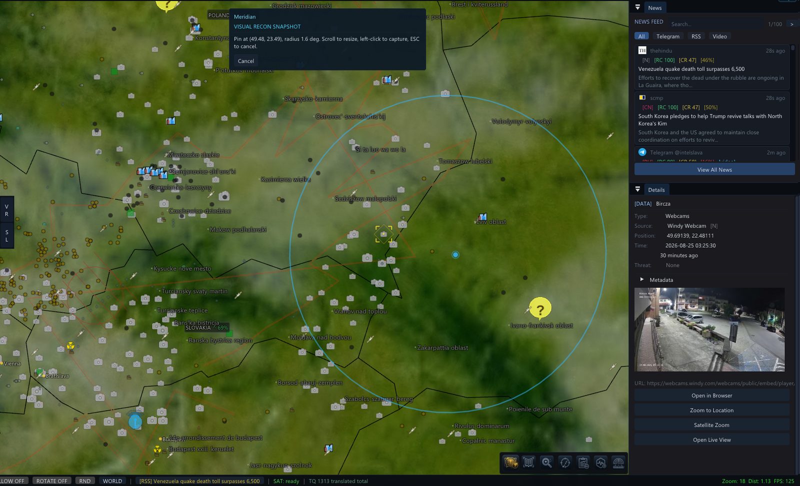Click the blue circular marker near Budapest
Screen dimensions: 800x486
point(135,422)
